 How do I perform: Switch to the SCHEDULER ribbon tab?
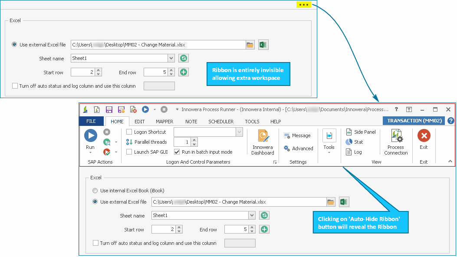tap(221, 122)
